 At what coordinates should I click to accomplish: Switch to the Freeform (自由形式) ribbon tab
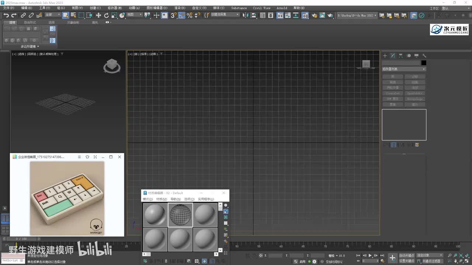coord(30,22)
